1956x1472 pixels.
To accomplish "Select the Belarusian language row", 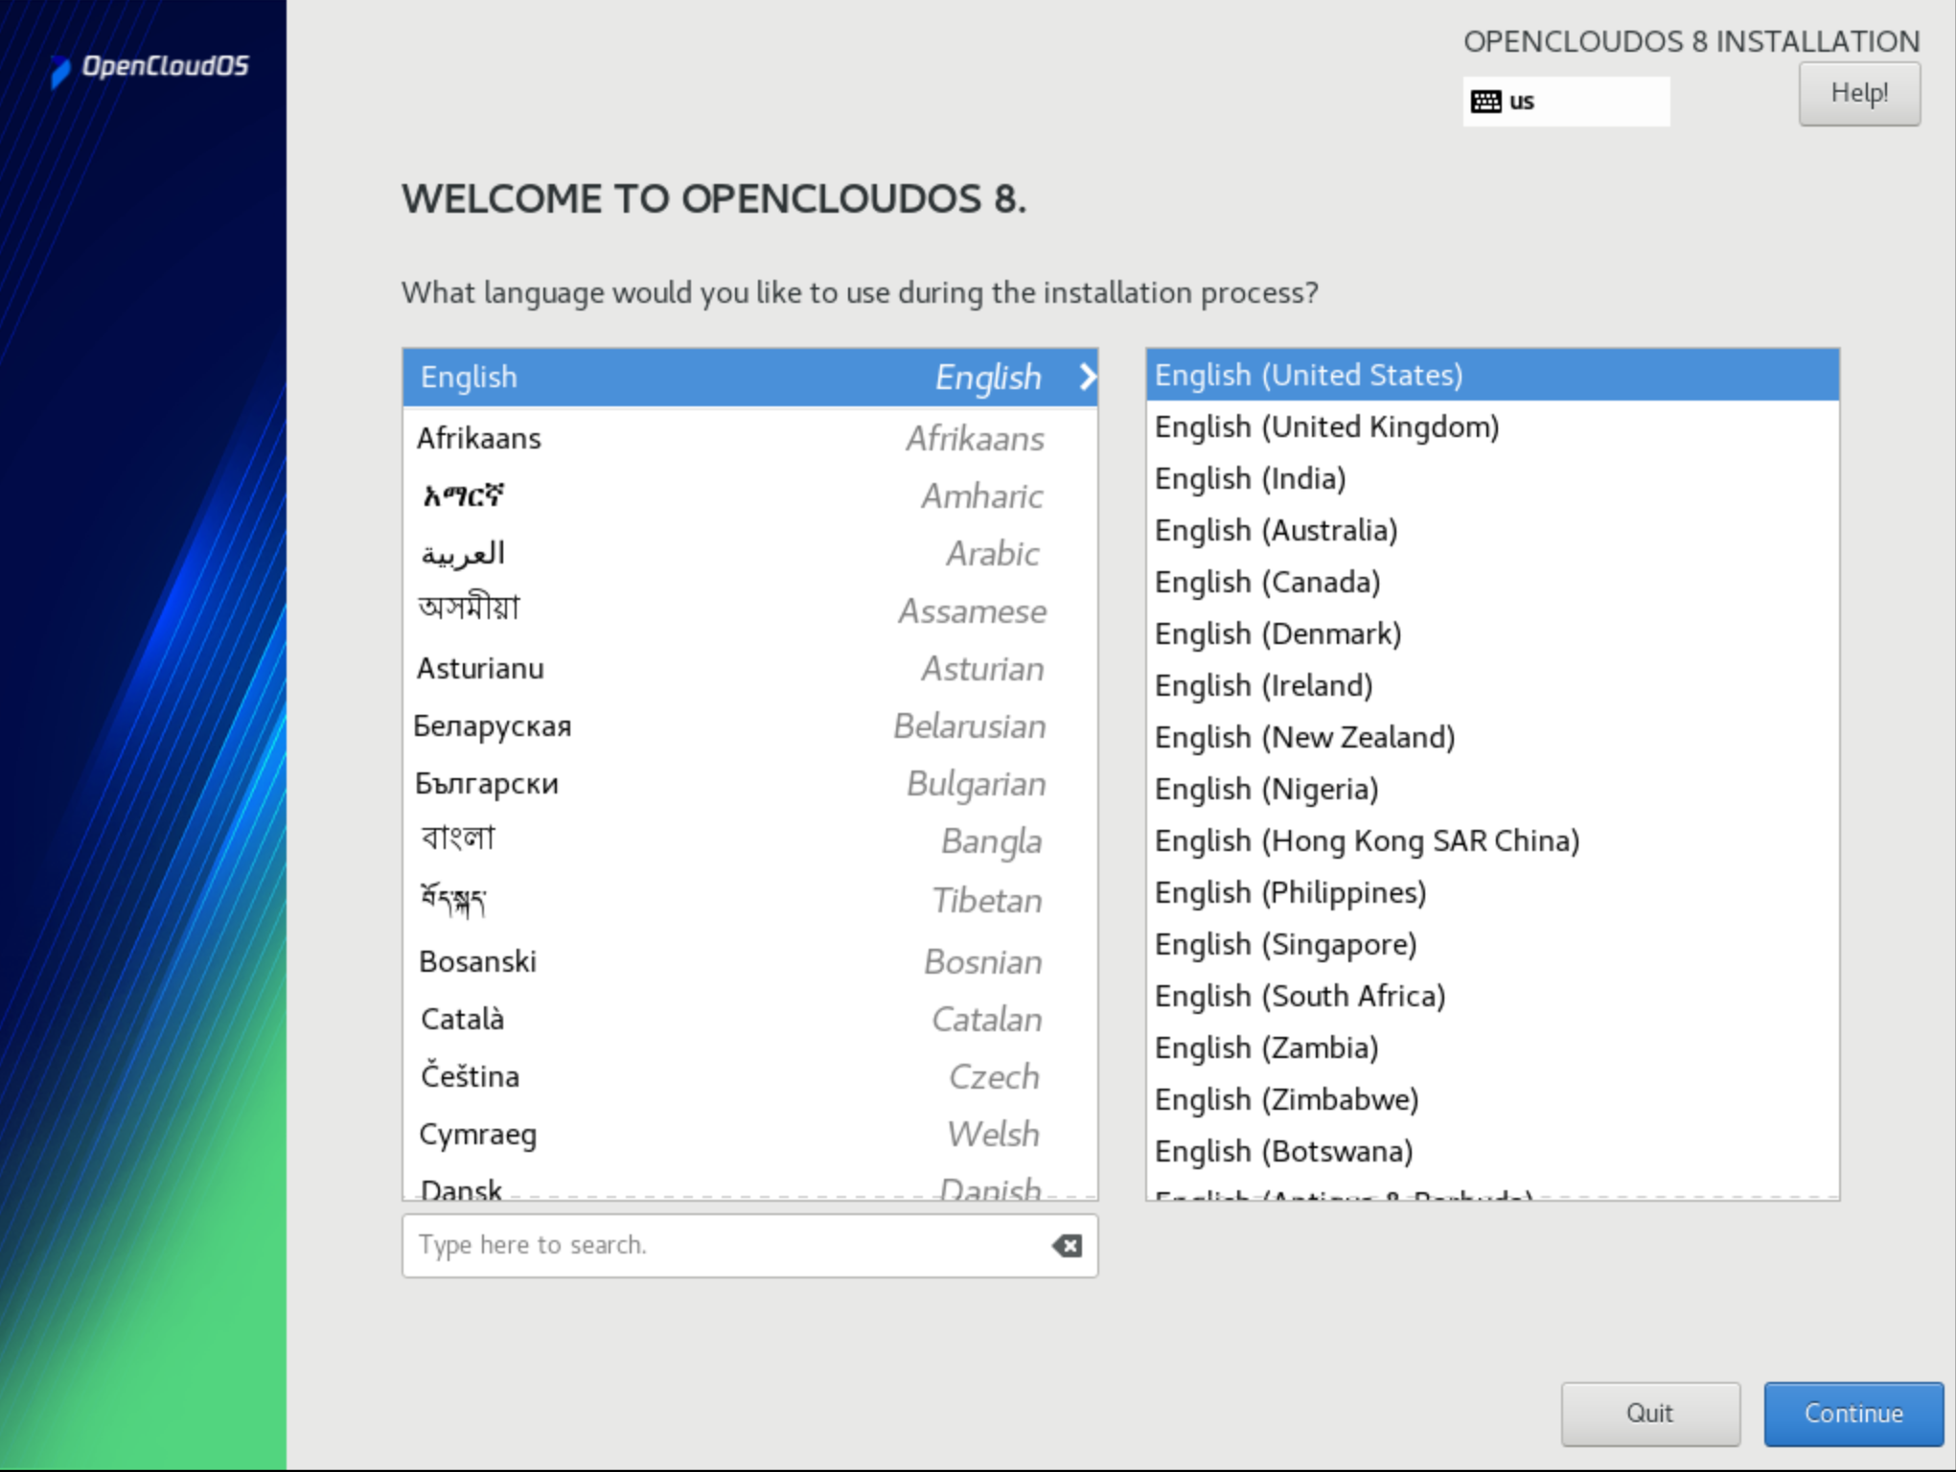I will 749,725.
